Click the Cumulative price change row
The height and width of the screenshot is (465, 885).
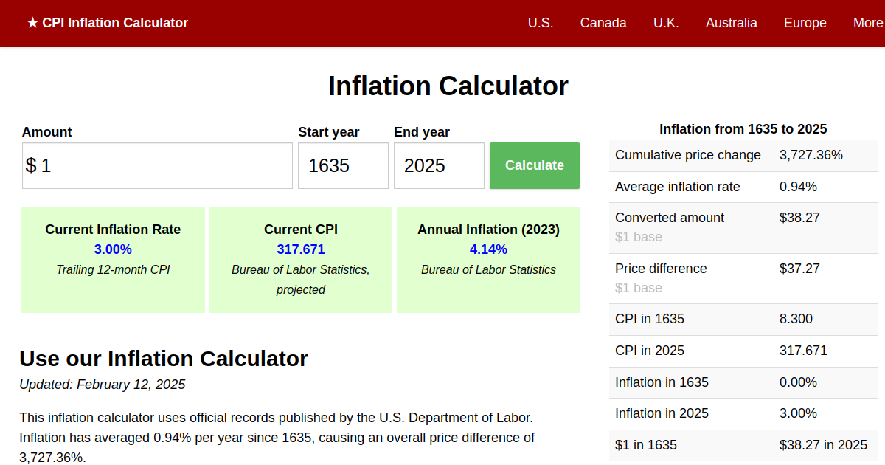[743, 155]
